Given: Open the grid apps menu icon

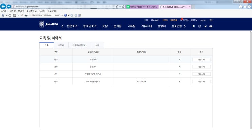Looking at the screenshot, I should tap(211, 20).
